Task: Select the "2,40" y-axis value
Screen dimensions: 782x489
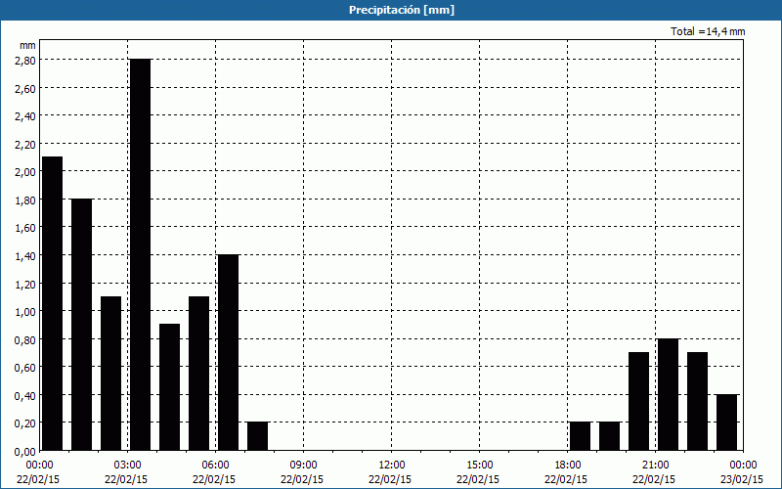Action: [x=26, y=116]
